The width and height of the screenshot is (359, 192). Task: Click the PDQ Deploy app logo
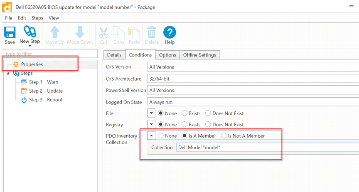pyautogui.click(x=7, y=7)
